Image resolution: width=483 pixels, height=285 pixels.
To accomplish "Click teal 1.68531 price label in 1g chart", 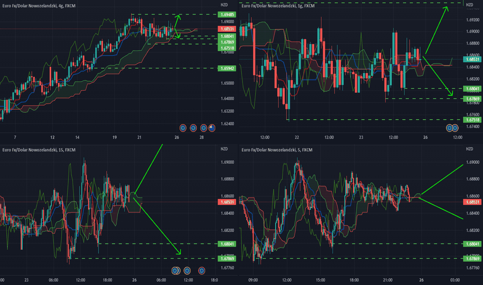I will tap(472, 59).
